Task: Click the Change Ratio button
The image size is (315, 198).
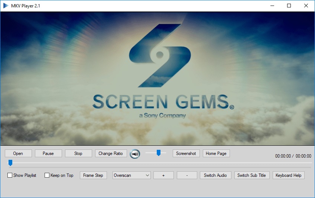Action: tap(111, 154)
